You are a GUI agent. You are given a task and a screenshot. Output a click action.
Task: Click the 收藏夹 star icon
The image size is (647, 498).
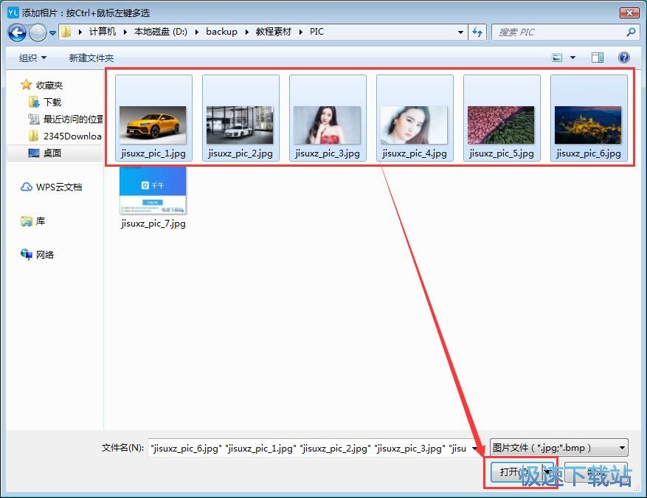(26, 85)
